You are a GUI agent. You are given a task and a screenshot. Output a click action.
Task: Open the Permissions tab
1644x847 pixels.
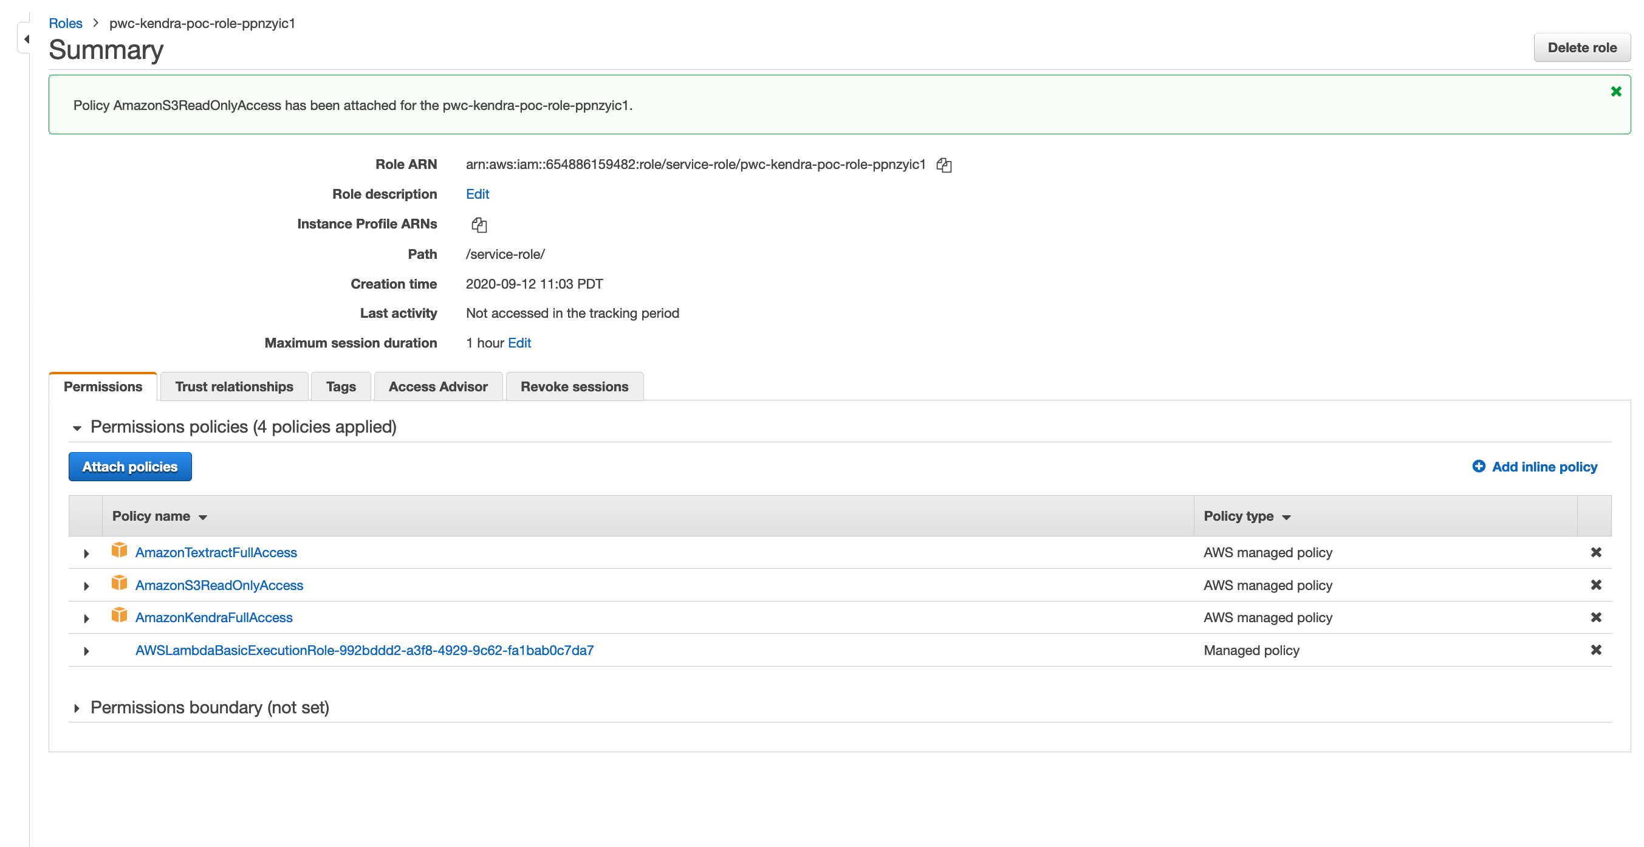point(103,387)
